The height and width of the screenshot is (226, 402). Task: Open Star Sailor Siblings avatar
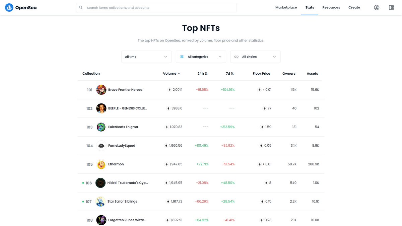click(100, 202)
